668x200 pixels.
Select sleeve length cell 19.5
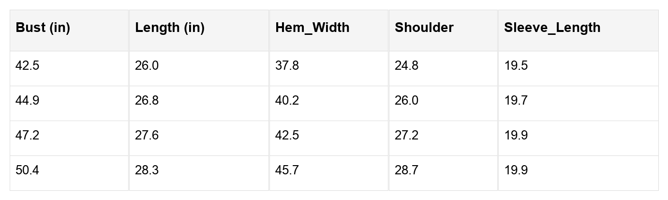516,66
